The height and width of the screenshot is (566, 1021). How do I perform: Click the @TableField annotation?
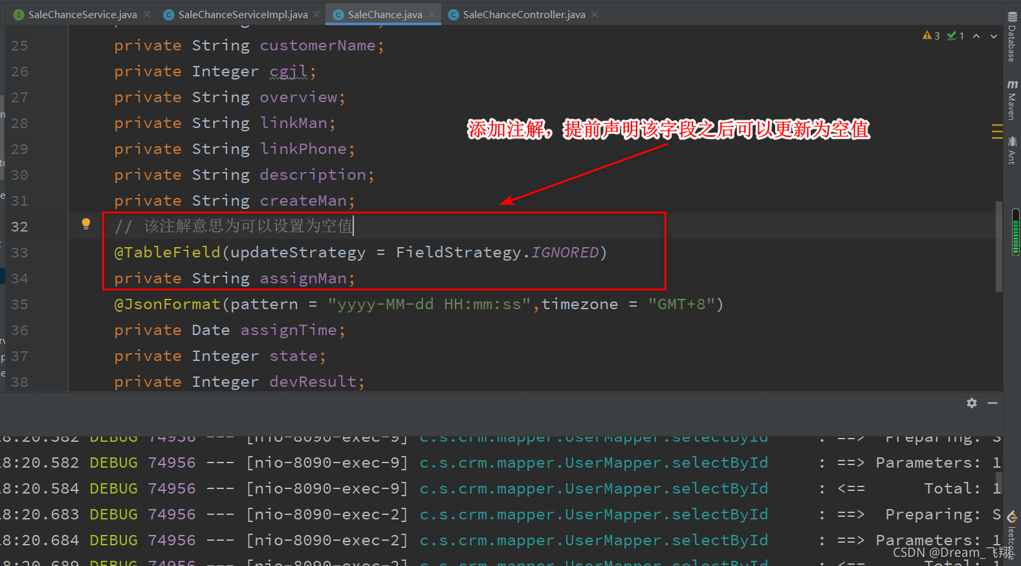(x=167, y=252)
